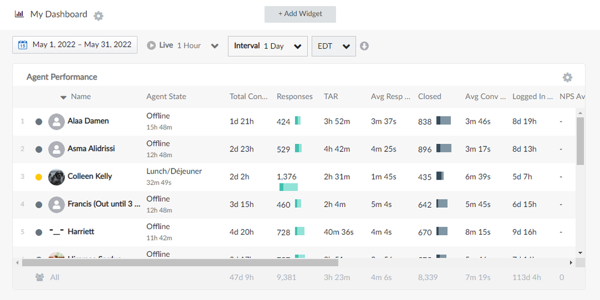This screenshot has width=600, height=300.
Task: Toggle the Live play button
Action: pyautogui.click(x=152, y=46)
